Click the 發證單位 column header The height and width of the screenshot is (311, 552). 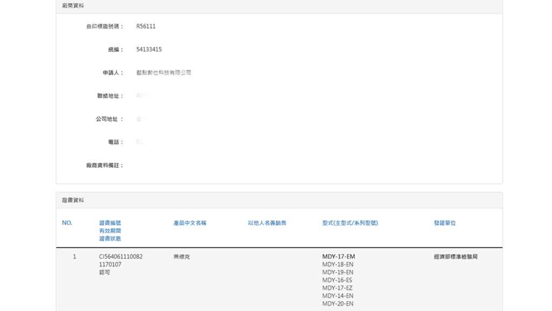(x=445, y=223)
